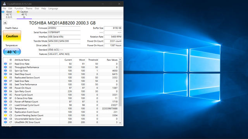248x139 pixels.
Task: Click the Serial Number field
Action: pos(64,32)
